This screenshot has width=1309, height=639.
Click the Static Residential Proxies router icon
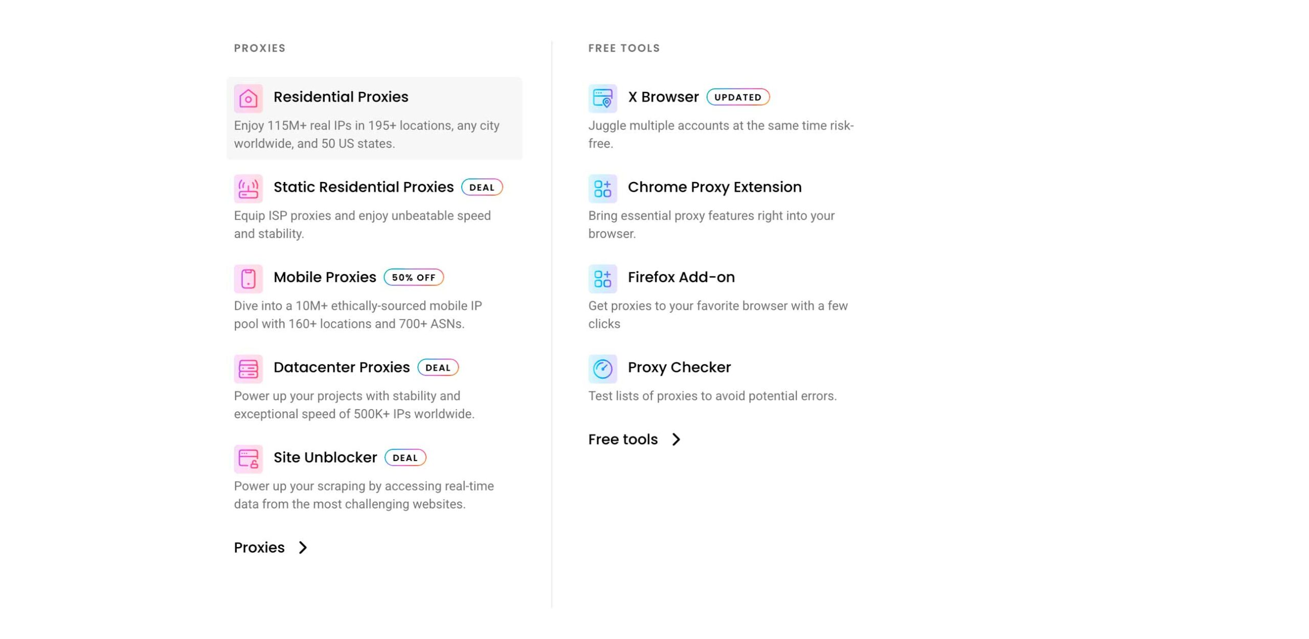[248, 188]
